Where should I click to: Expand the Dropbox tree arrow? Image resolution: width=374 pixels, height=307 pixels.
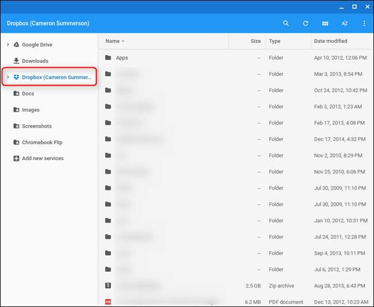point(7,77)
